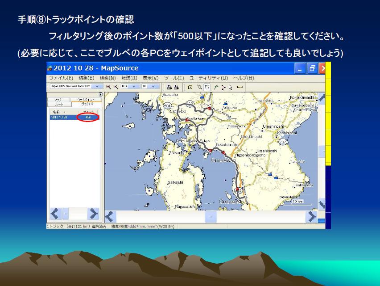
Task: Switch to the マップ tab
Action: click(58, 100)
